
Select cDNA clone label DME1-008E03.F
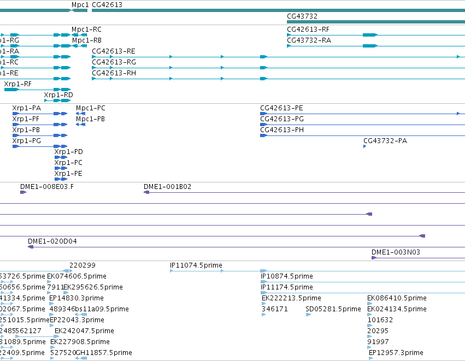(47, 187)
